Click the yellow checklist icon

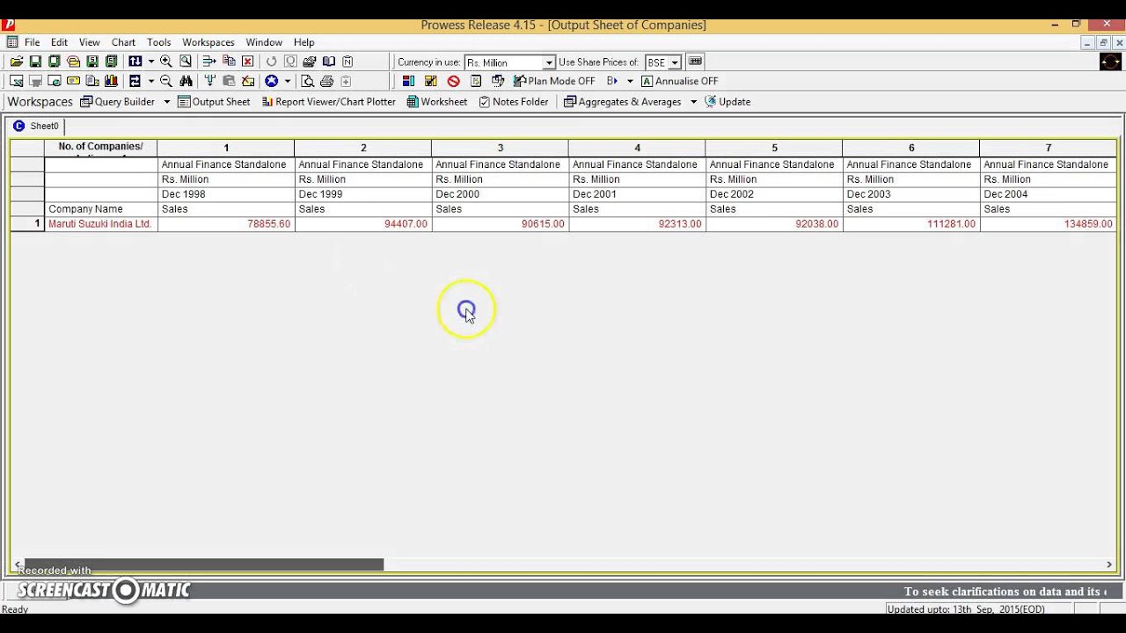(430, 81)
